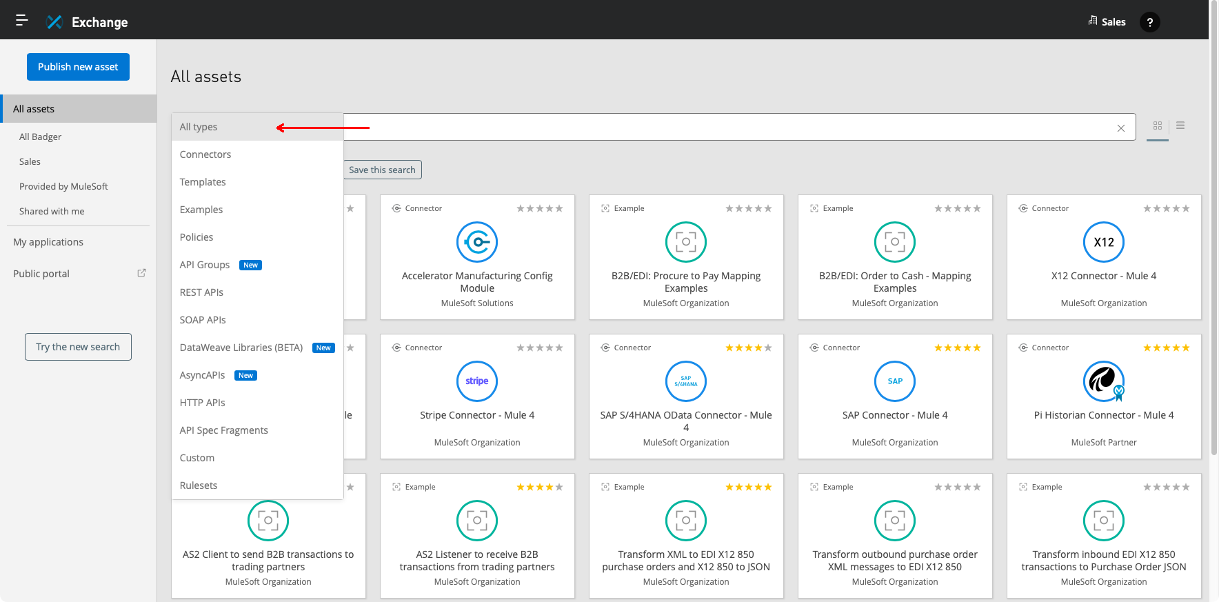Screen dimensions: 1219x602
Task: Click Transform outbound purchase order icon
Action: pos(895,521)
